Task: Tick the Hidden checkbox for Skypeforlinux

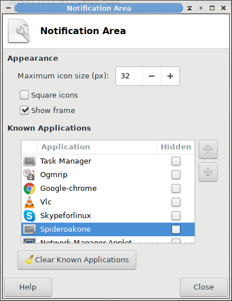Action: click(x=176, y=216)
